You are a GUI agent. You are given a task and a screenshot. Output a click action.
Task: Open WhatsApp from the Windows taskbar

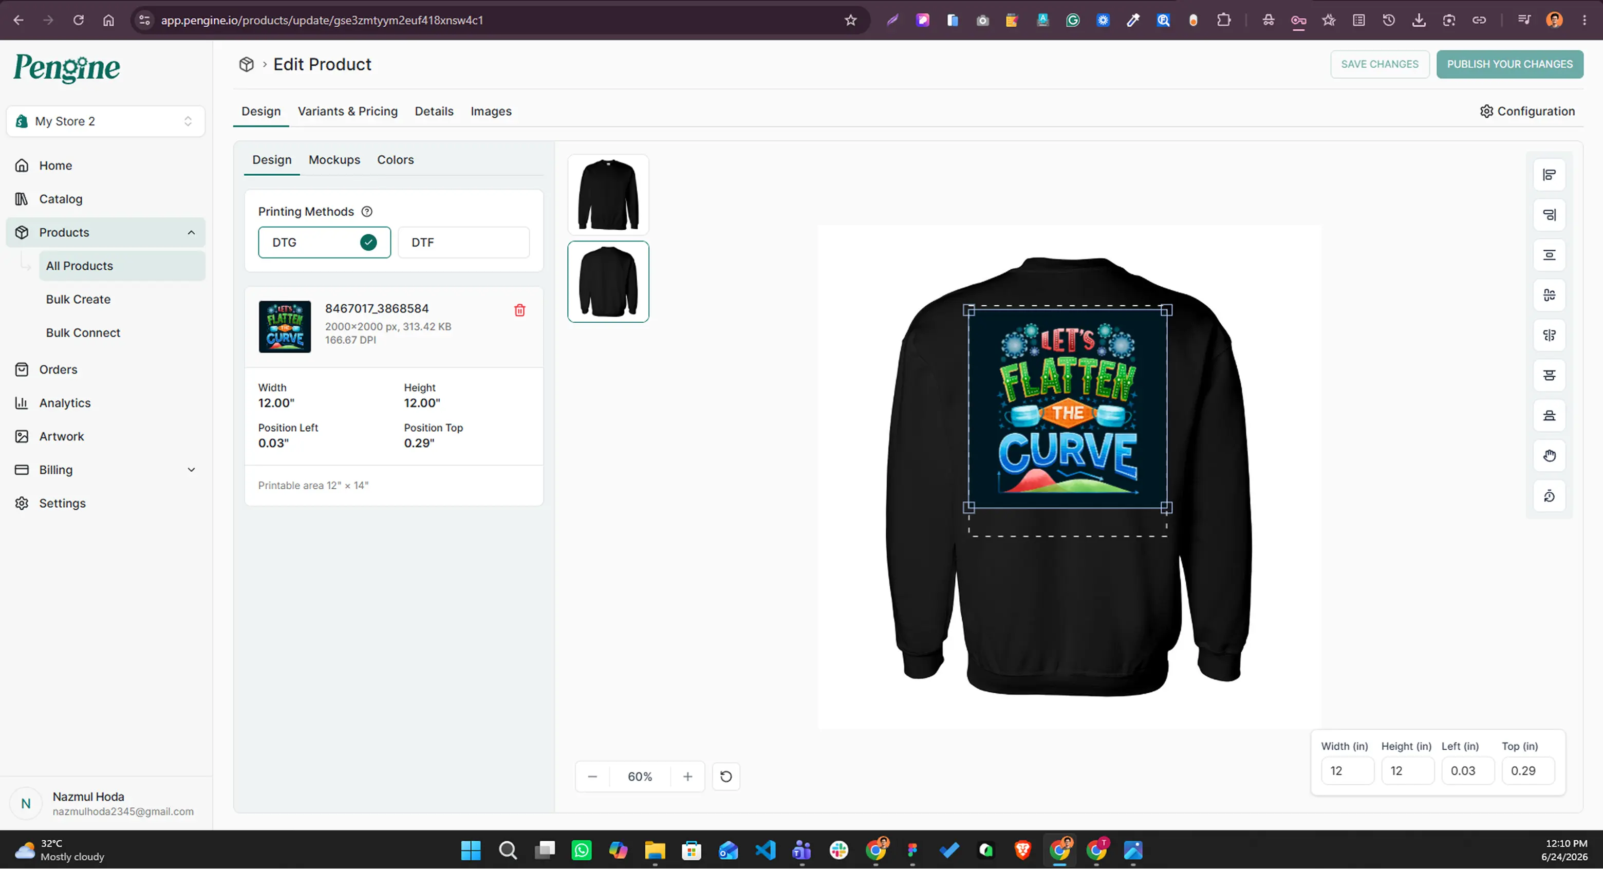[x=582, y=850]
